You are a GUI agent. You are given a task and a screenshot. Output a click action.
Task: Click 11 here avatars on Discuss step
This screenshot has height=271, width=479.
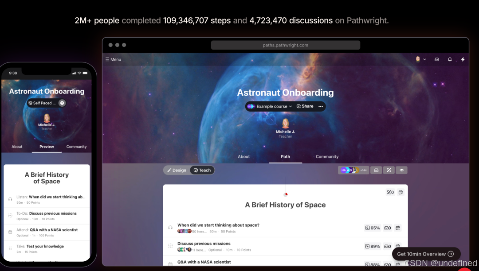(185, 250)
